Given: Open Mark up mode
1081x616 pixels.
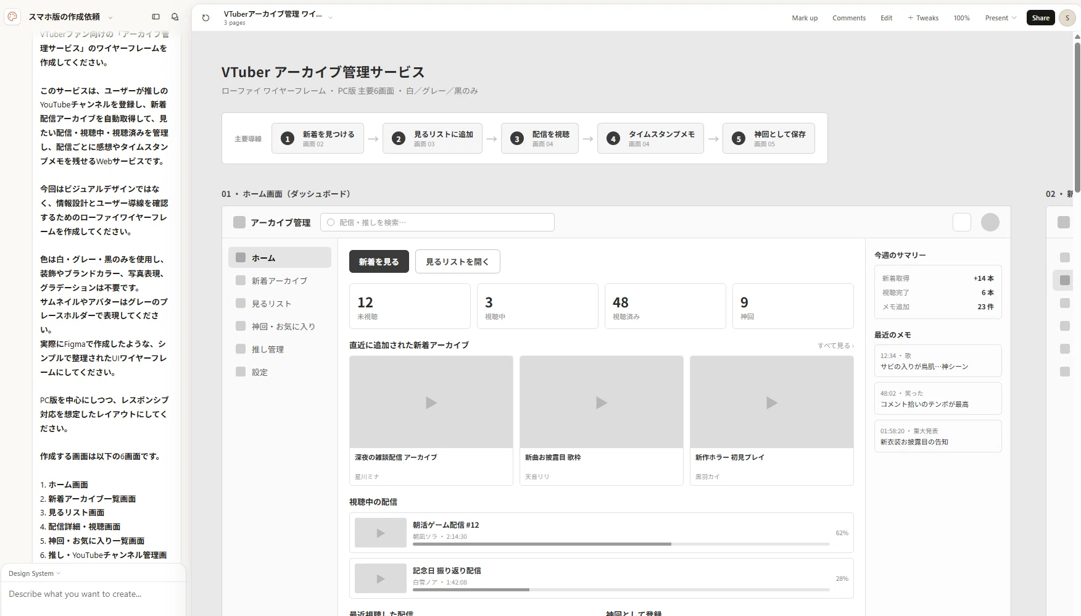Looking at the screenshot, I should tap(805, 18).
